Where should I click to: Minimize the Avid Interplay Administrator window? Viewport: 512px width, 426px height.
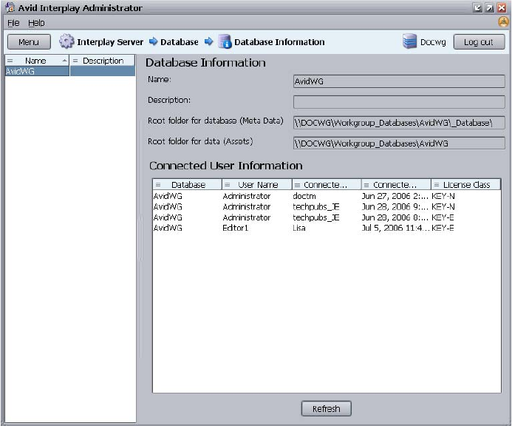click(x=477, y=8)
